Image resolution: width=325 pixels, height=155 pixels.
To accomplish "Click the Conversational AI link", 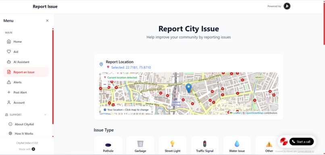I will (306, 151).
